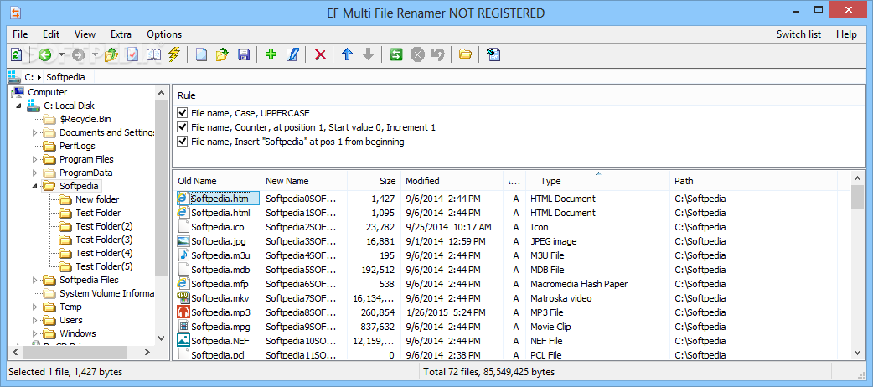This screenshot has width=873, height=387.
Task: Open the View menu
Action: 85,34
